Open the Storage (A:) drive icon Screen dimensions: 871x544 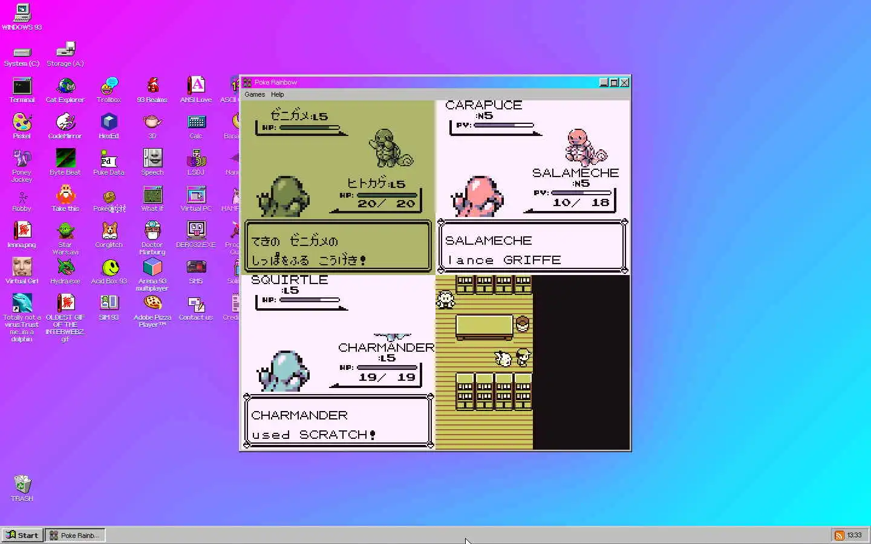[65, 54]
